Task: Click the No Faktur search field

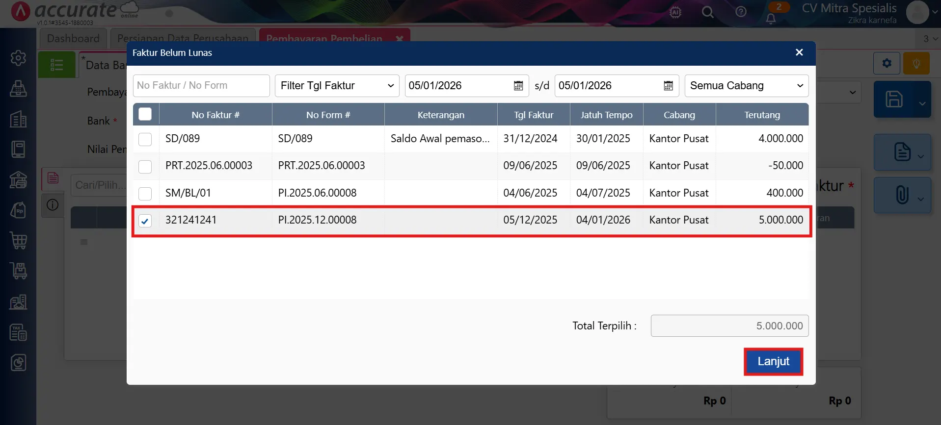Action: (201, 86)
